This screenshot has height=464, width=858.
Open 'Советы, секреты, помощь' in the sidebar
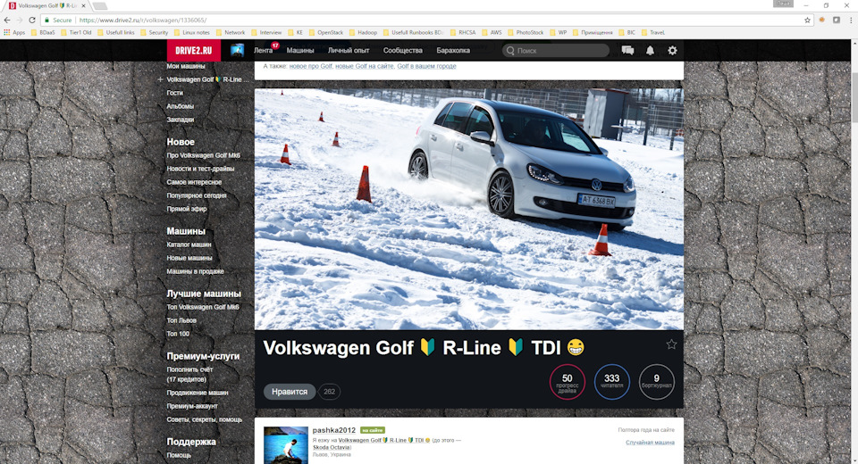(x=204, y=419)
